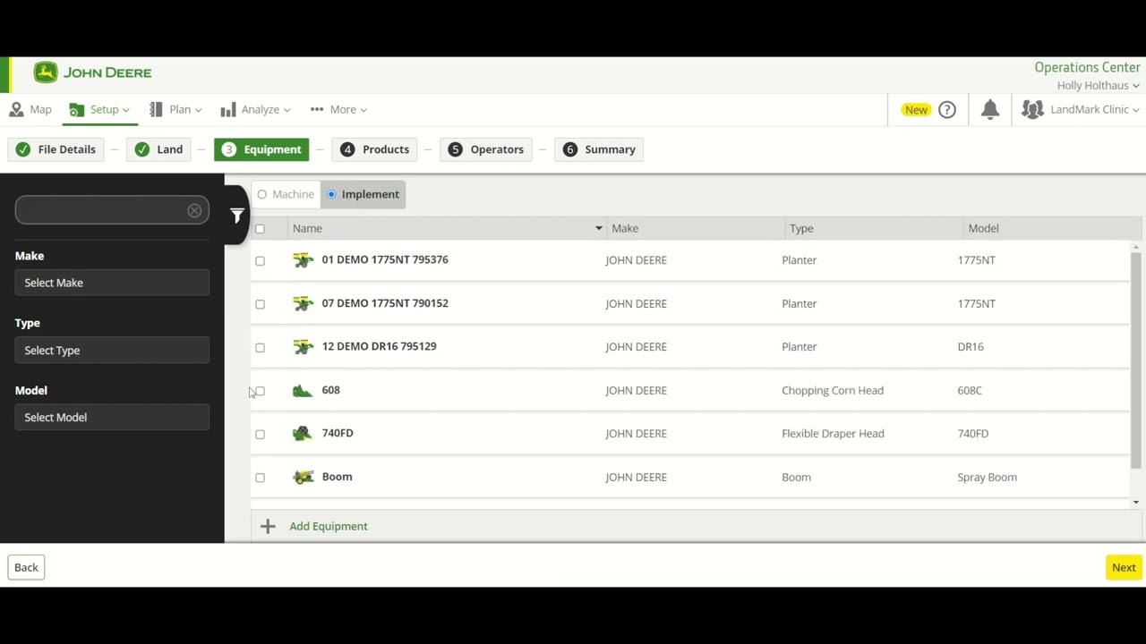Check the 740FD row checkbox

pos(260,435)
